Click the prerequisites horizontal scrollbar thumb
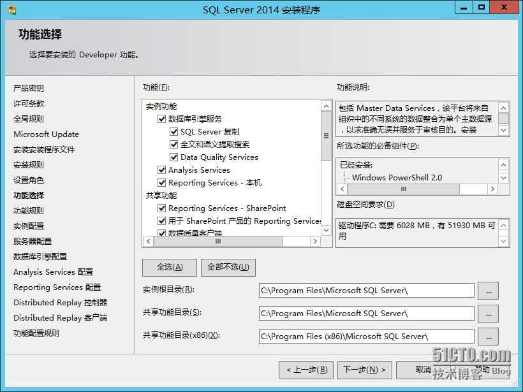Viewport: 523px width, 392px height. pyautogui.click(x=404, y=189)
